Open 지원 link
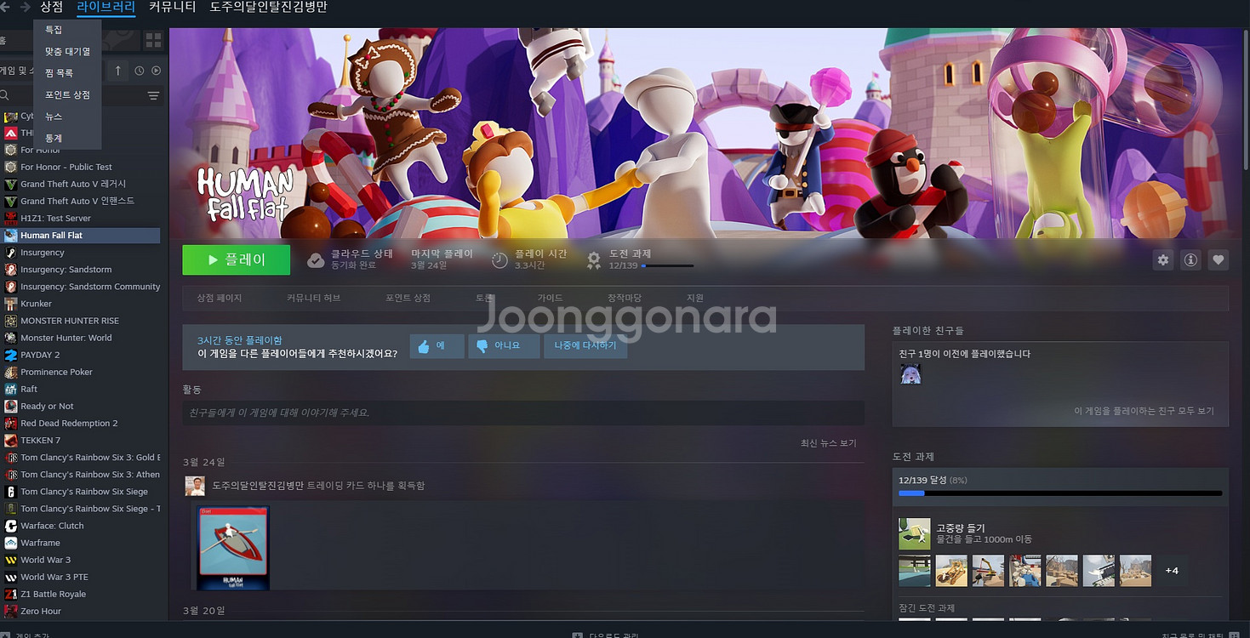 point(695,298)
